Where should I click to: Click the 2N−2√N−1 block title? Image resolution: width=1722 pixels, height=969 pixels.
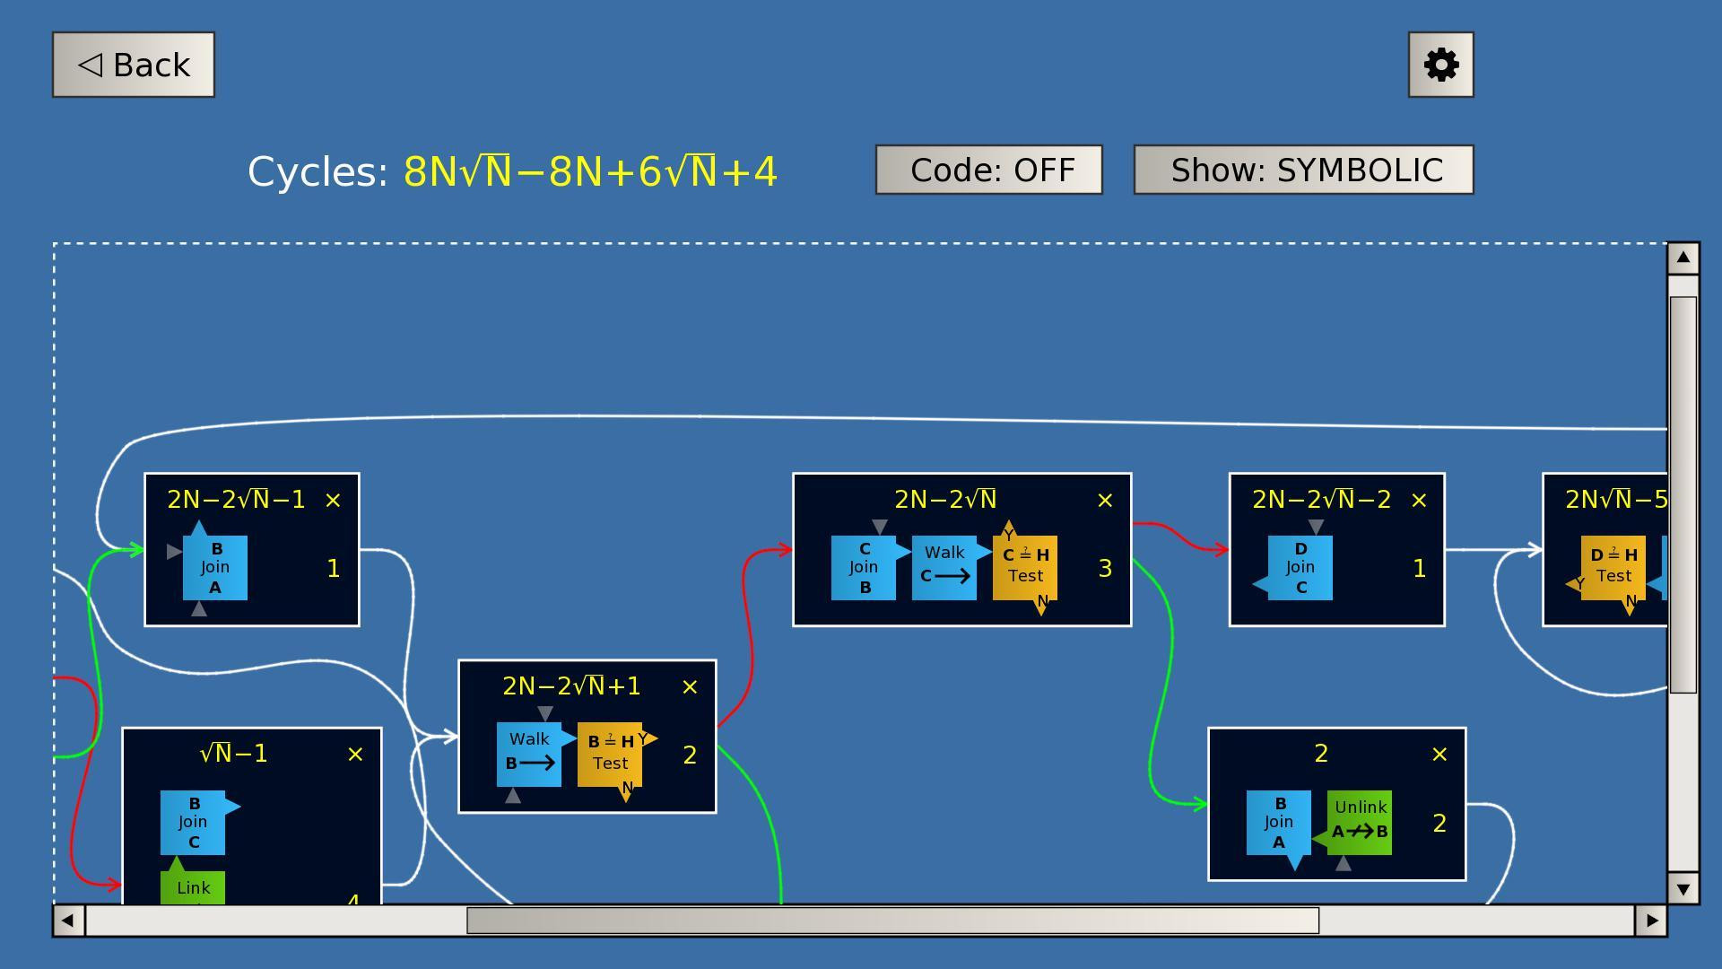[236, 500]
